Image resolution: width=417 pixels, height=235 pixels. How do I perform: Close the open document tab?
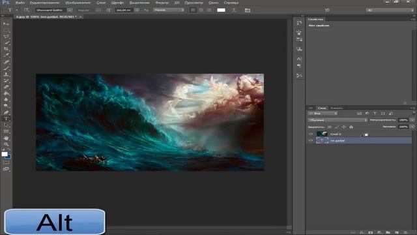[x=80, y=17]
